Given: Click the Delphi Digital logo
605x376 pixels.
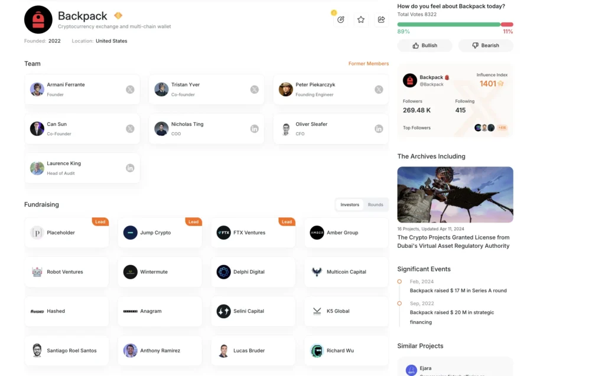Looking at the screenshot, I should 223,272.
